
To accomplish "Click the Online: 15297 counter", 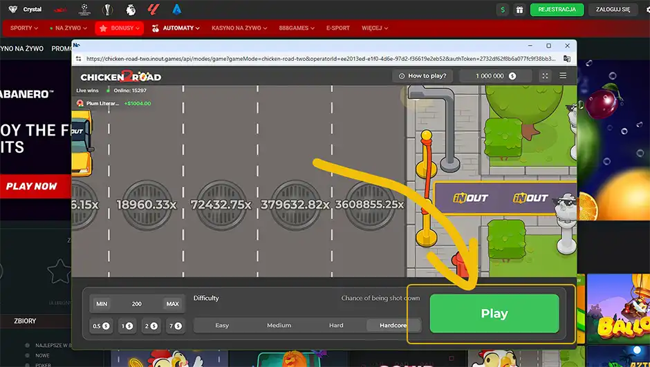I will pyautogui.click(x=130, y=91).
